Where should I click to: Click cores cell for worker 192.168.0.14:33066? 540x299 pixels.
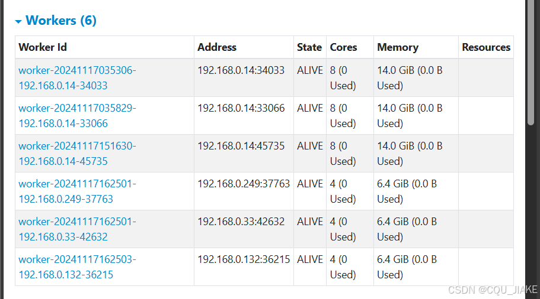[343, 115]
